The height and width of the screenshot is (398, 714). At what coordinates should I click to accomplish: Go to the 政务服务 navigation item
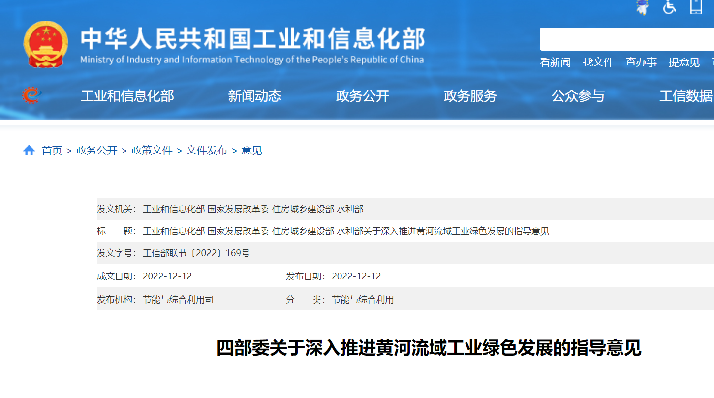470,96
